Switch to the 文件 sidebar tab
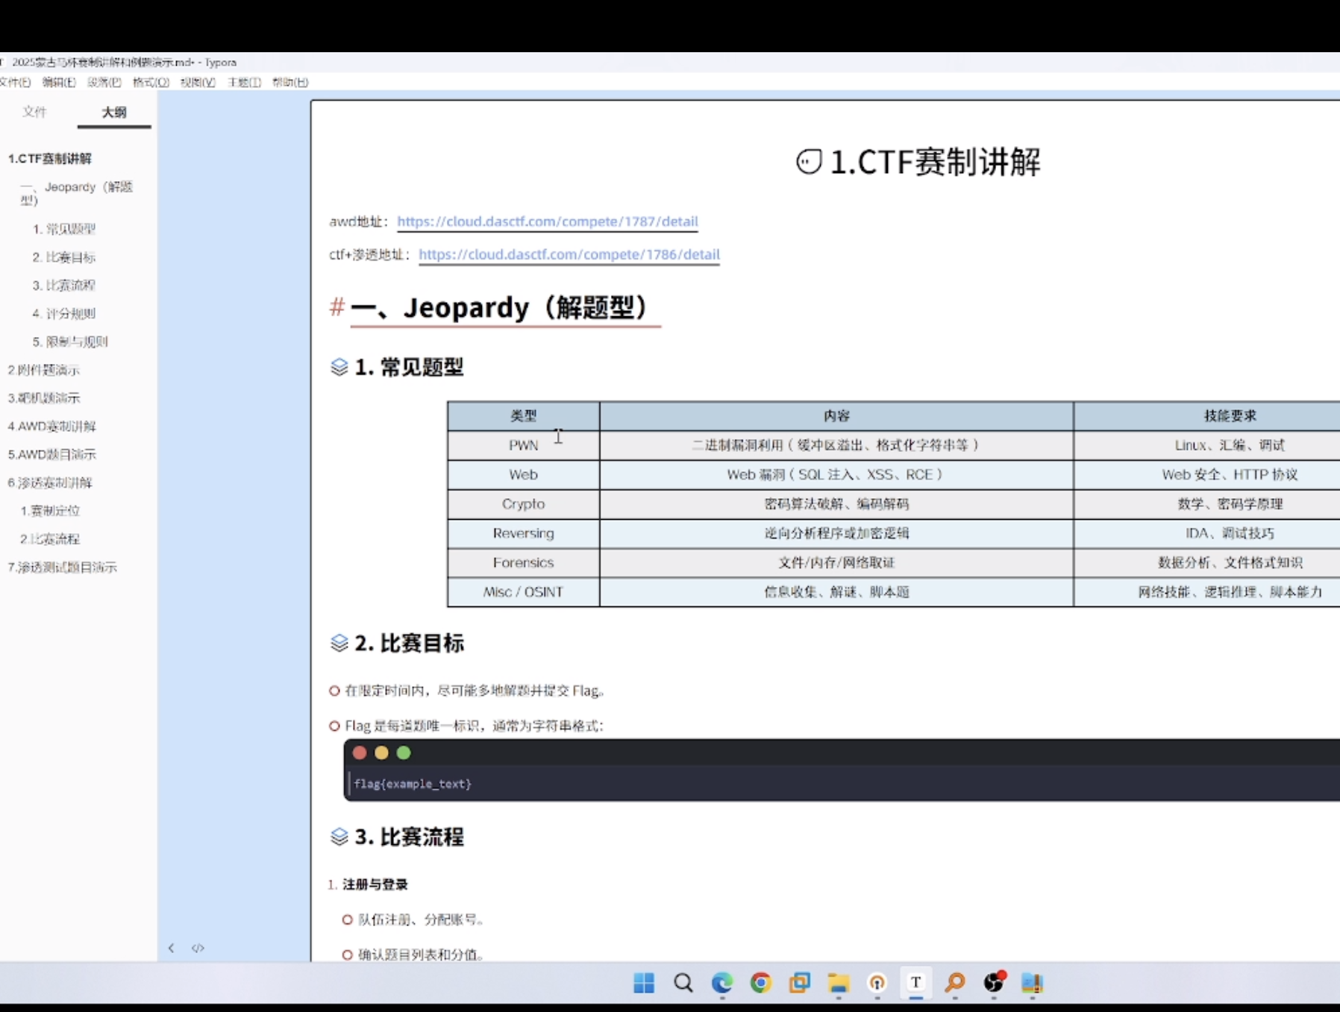Image resolution: width=1340 pixels, height=1012 pixels. pyautogui.click(x=34, y=112)
